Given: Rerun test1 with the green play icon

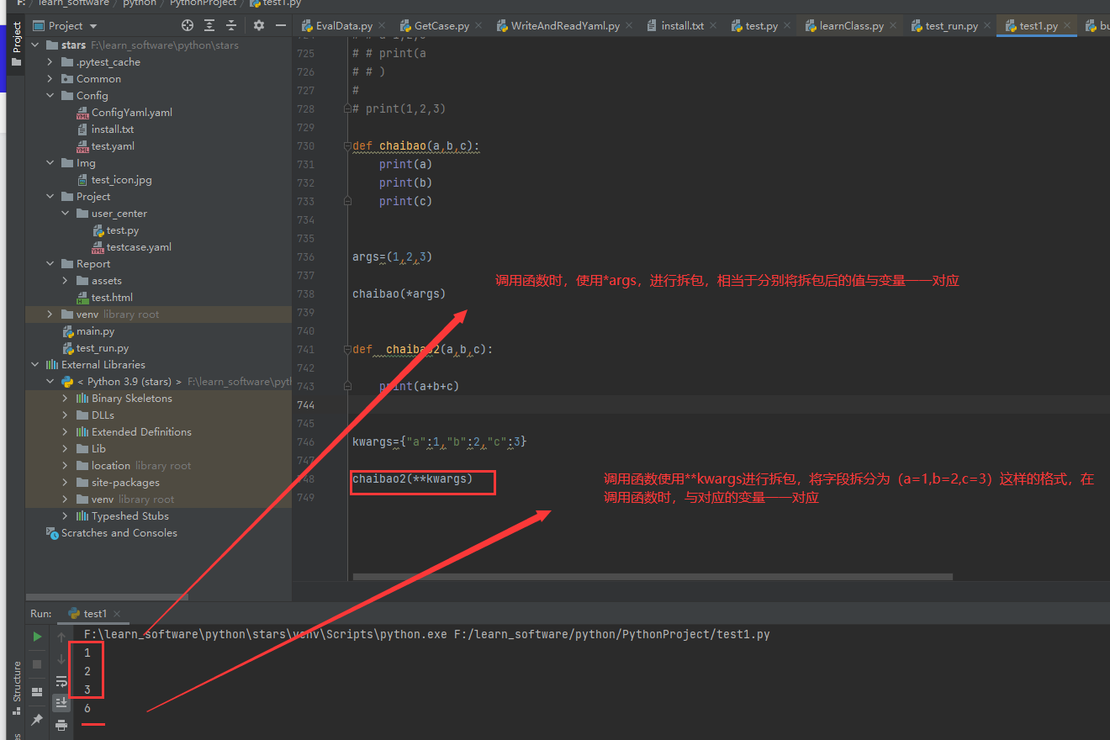Looking at the screenshot, I should point(37,637).
